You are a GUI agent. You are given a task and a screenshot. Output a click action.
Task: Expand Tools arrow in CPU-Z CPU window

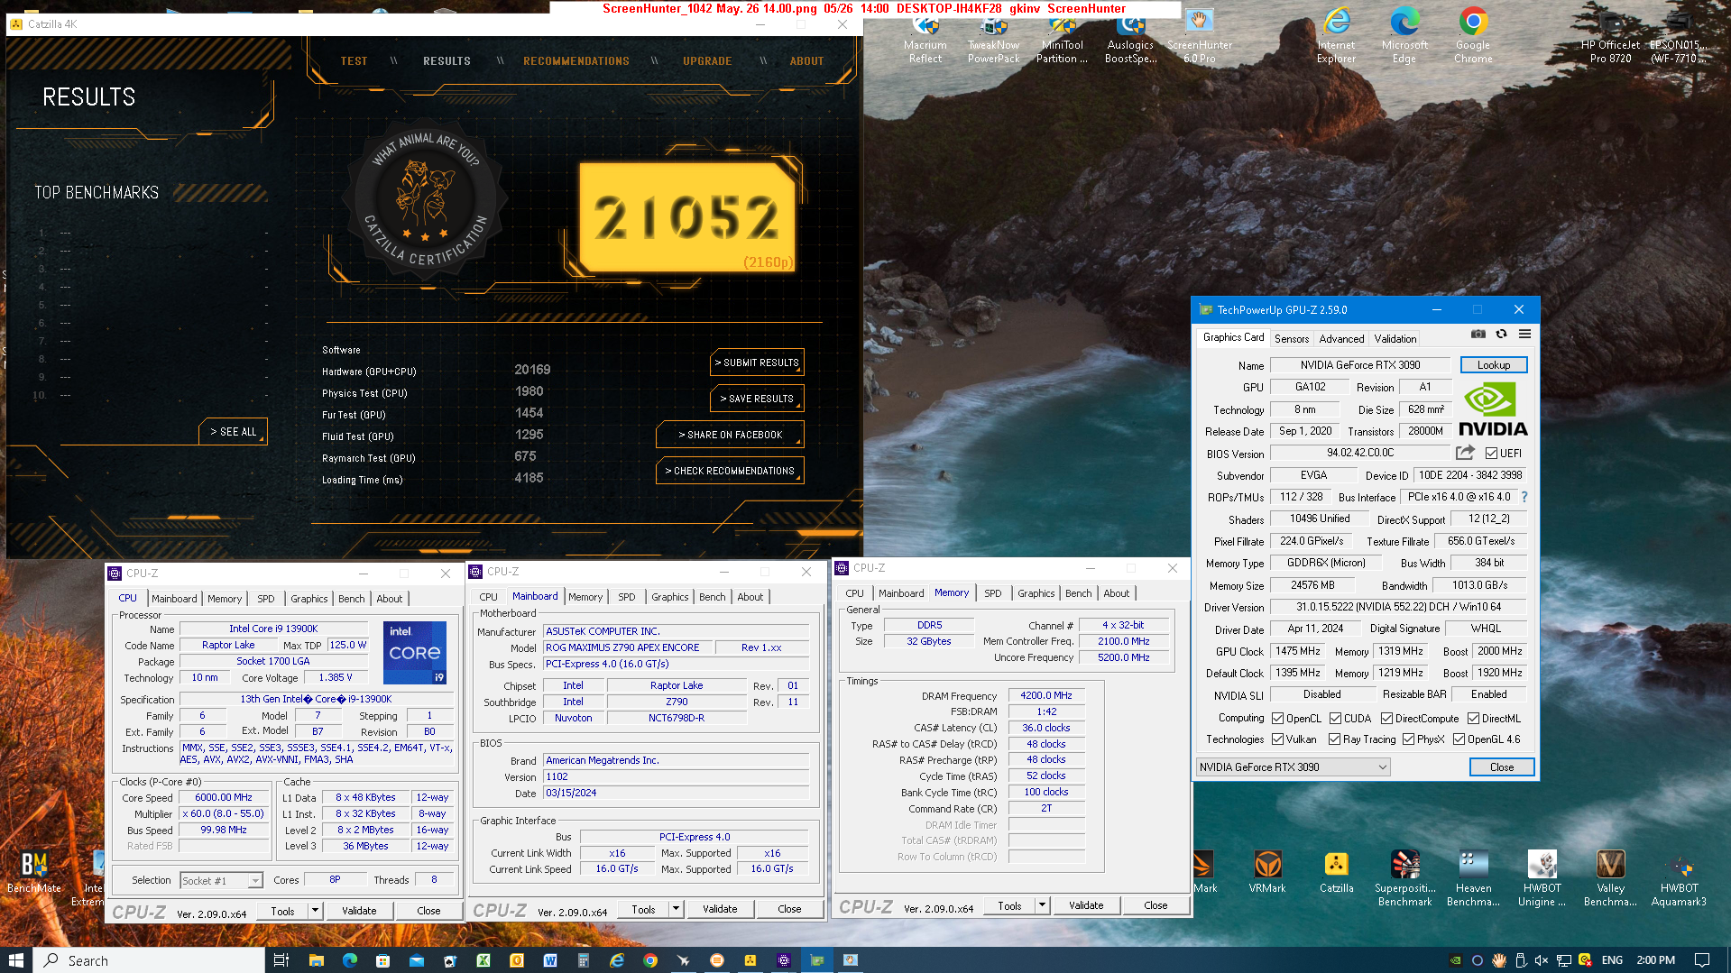click(315, 911)
